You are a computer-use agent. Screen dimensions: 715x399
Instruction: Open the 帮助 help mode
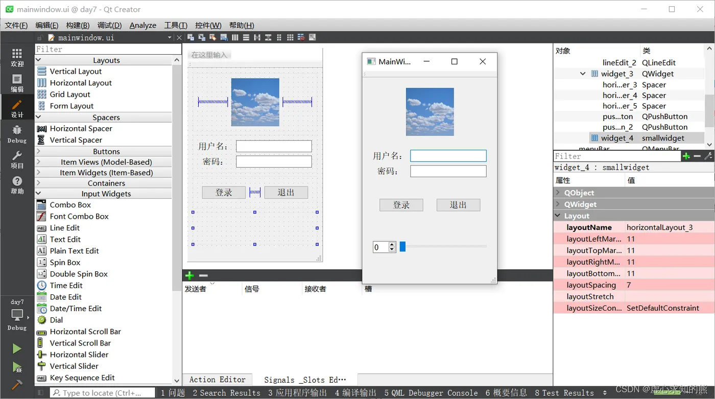point(17,185)
